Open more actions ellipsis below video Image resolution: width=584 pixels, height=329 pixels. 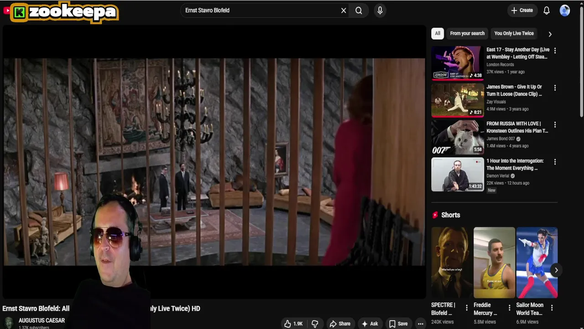click(420, 324)
